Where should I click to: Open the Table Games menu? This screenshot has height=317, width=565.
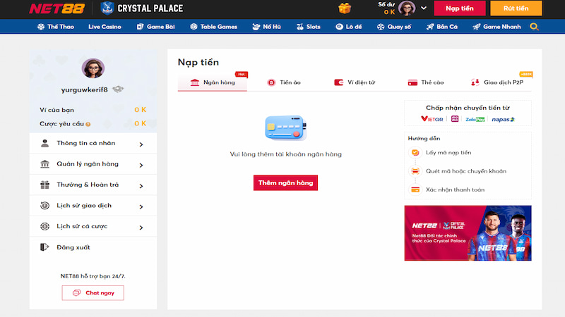tap(214, 27)
